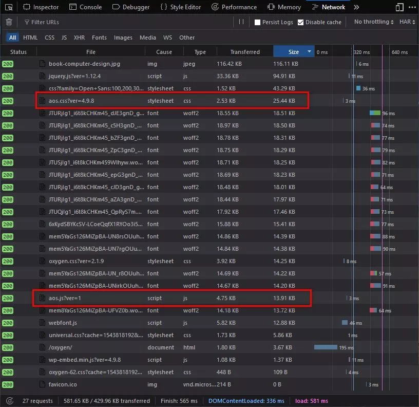The image size is (419, 407).
Task: Enable the Persist Logs checkbox
Action: click(x=258, y=23)
